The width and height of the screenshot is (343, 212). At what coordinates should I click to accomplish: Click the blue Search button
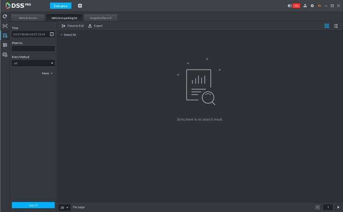pyautogui.click(x=33, y=205)
